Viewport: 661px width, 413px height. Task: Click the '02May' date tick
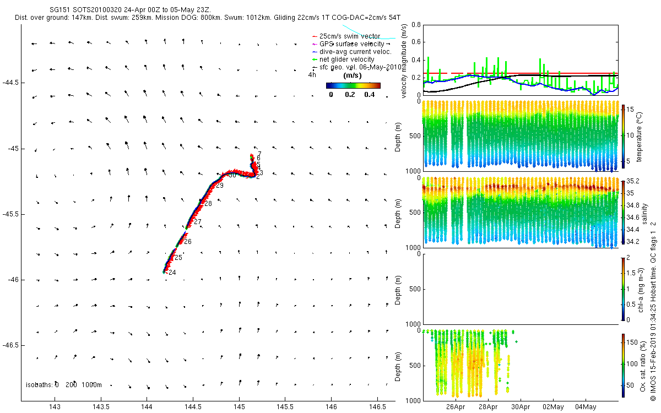[x=552, y=407]
